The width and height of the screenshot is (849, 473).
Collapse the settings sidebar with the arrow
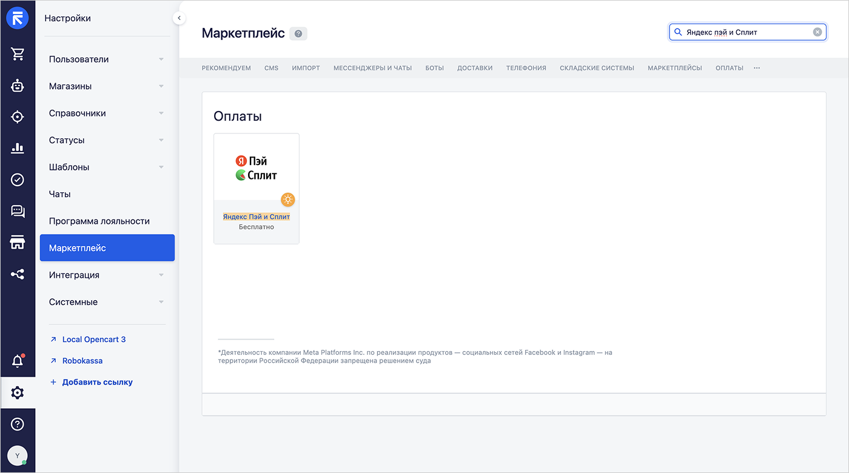179,18
